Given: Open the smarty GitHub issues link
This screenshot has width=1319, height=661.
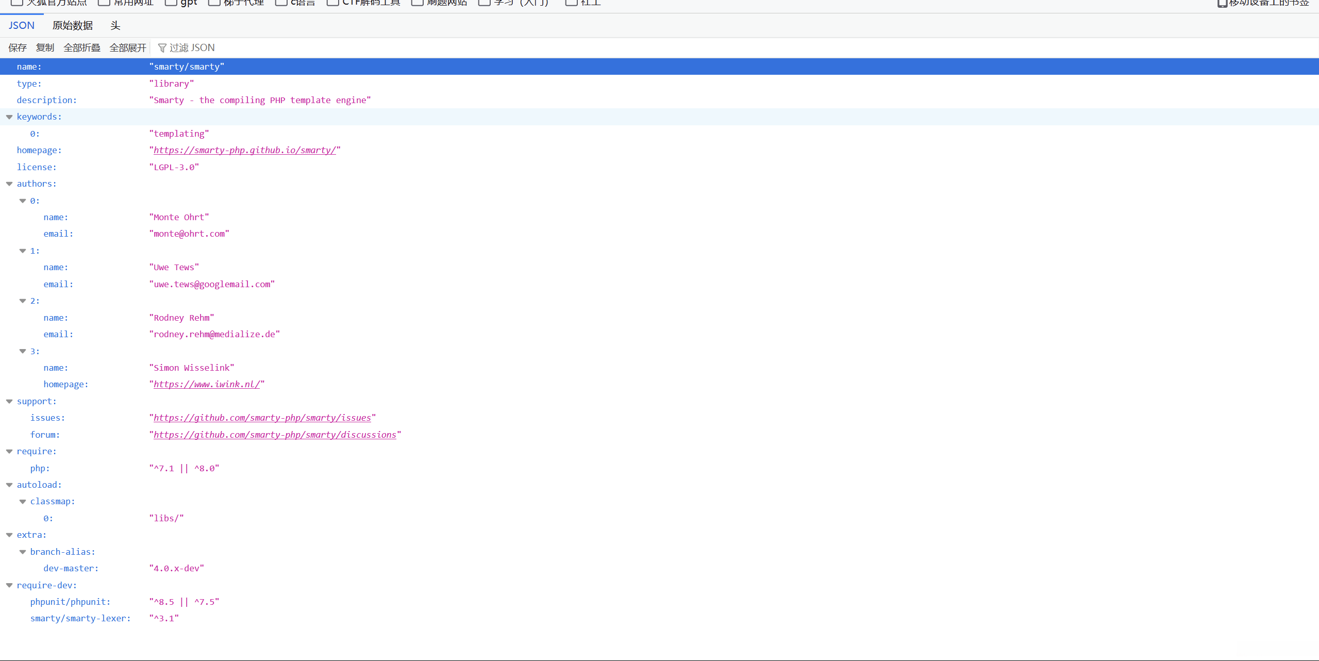Looking at the screenshot, I should (262, 418).
